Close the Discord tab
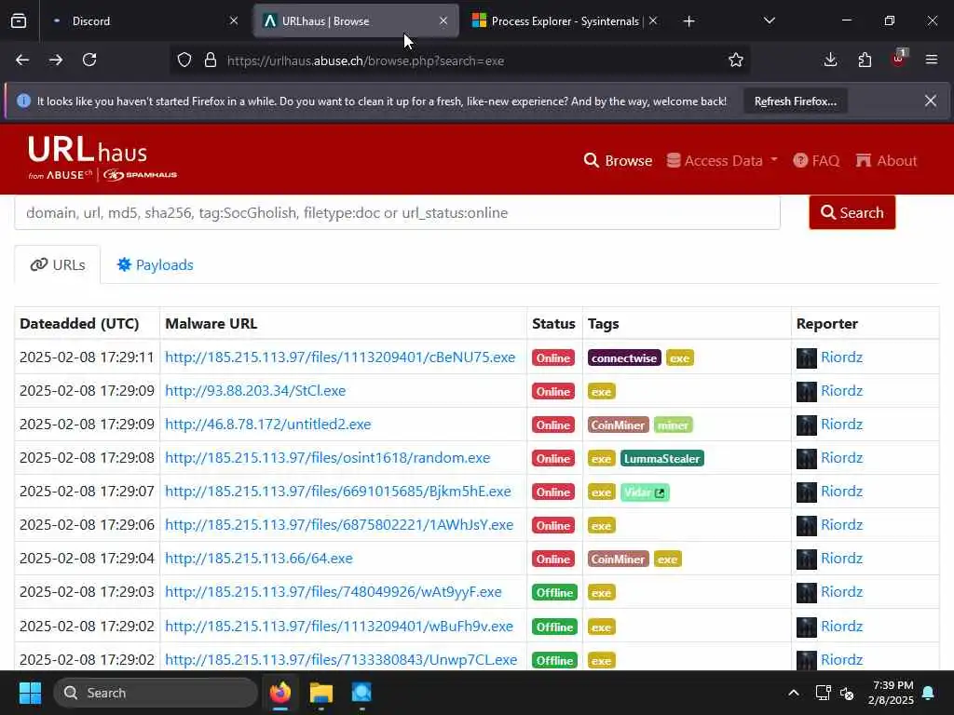 click(x=234, y=21)
